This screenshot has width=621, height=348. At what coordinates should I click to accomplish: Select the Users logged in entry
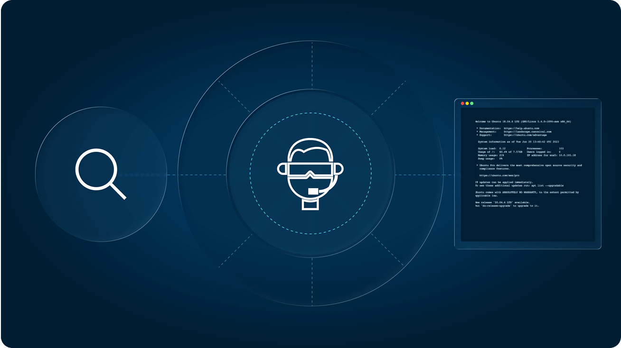[x=544, y=152]
